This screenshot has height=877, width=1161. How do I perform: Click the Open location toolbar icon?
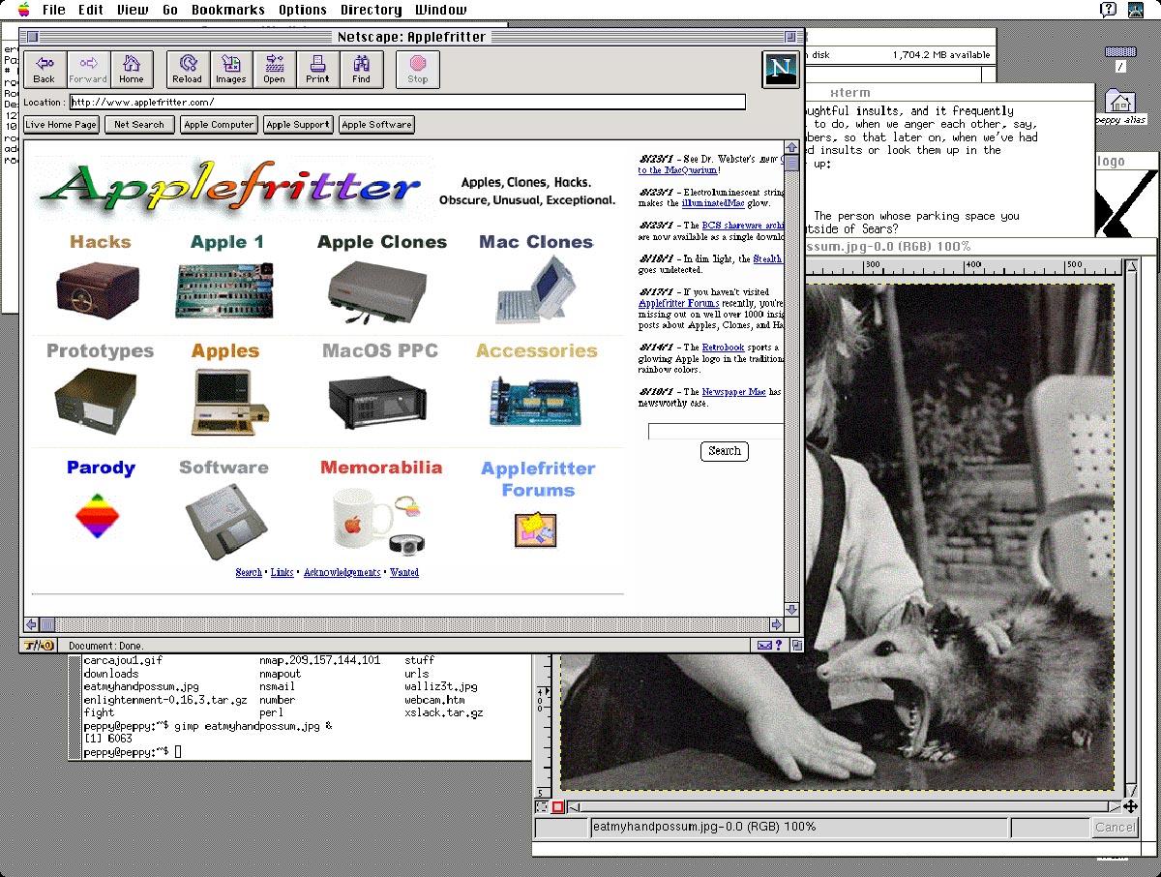tap(274, 70)
